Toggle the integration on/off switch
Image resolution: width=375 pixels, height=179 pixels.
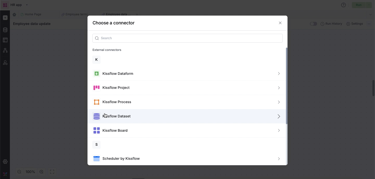click(314, 24)
